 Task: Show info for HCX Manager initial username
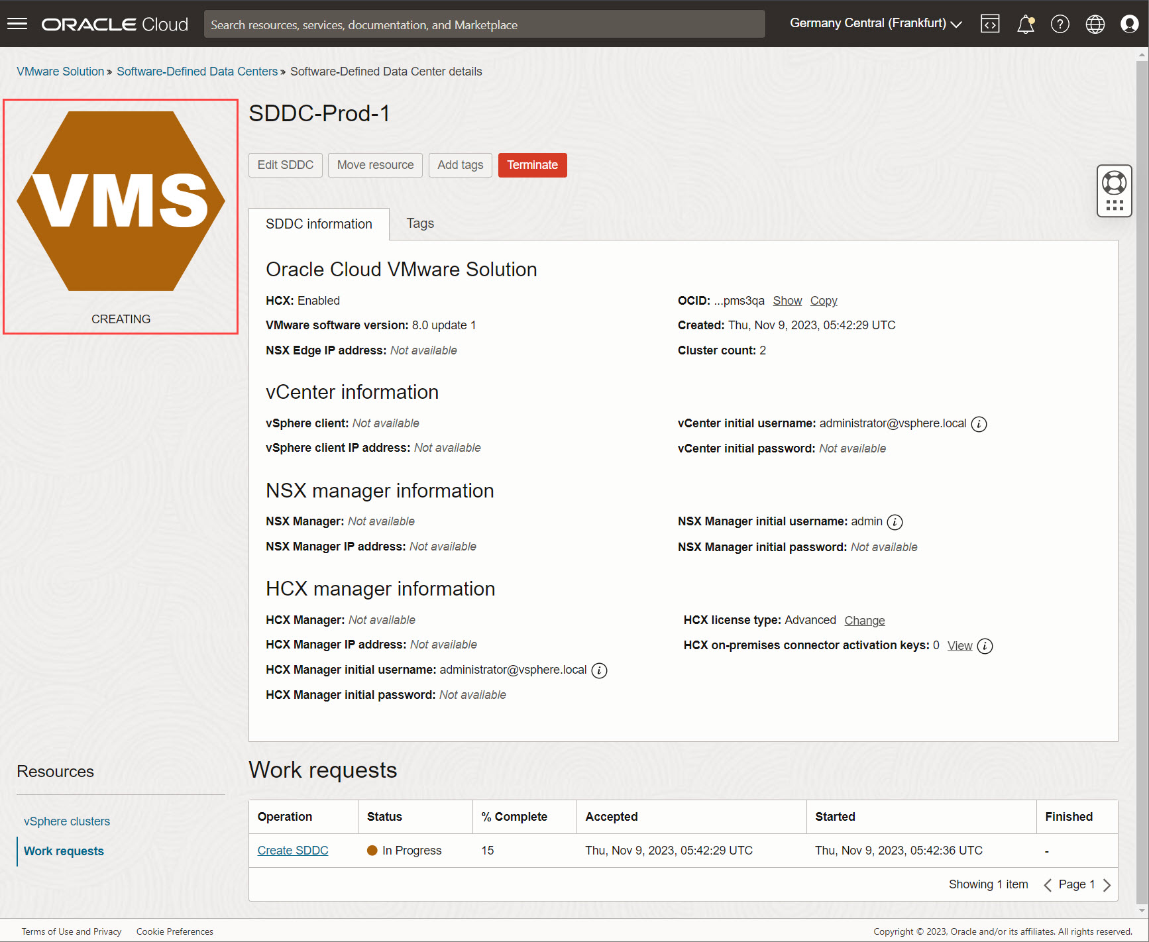[599, 670]
